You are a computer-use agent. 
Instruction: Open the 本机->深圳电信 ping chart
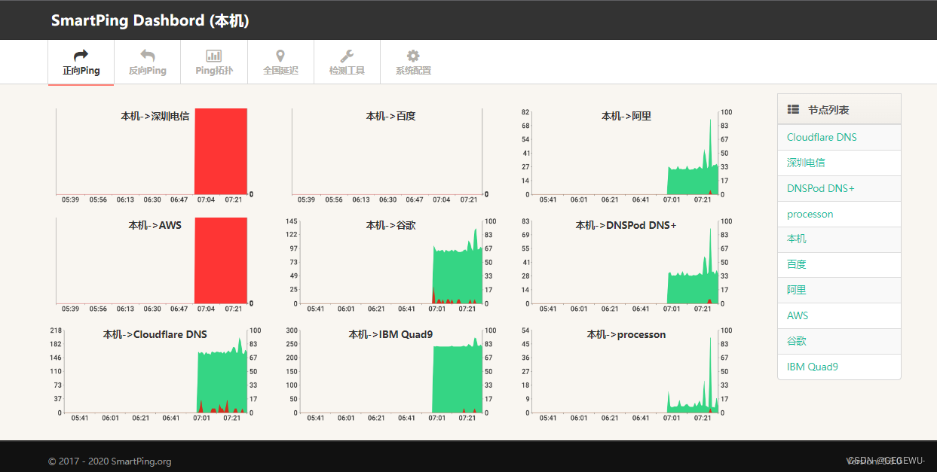point(155,156)
